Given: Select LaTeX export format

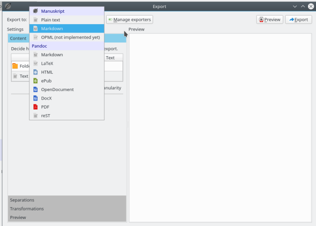Looking at the screenshot, I should click(67, 63).
